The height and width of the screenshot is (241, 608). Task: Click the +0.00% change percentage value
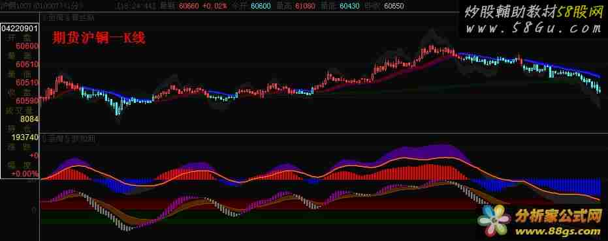25,174
